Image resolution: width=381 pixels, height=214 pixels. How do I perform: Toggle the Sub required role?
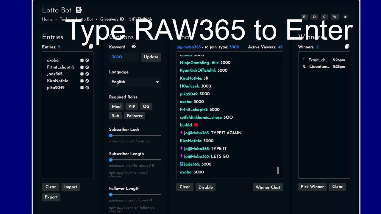click(115, 116)
